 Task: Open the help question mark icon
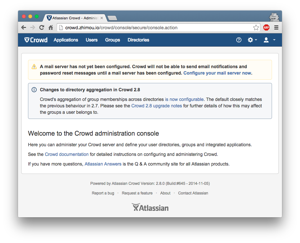239,40
